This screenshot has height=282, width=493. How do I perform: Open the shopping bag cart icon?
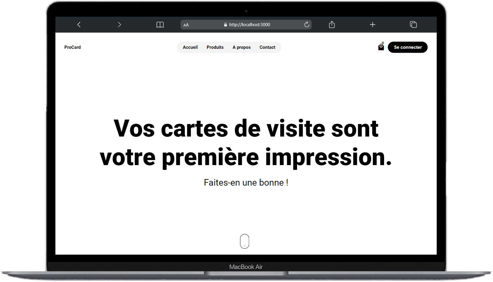tap(381, 47)
